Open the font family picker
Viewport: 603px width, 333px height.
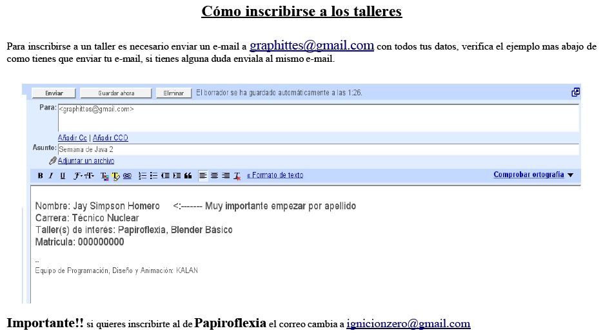coord(77,176)
